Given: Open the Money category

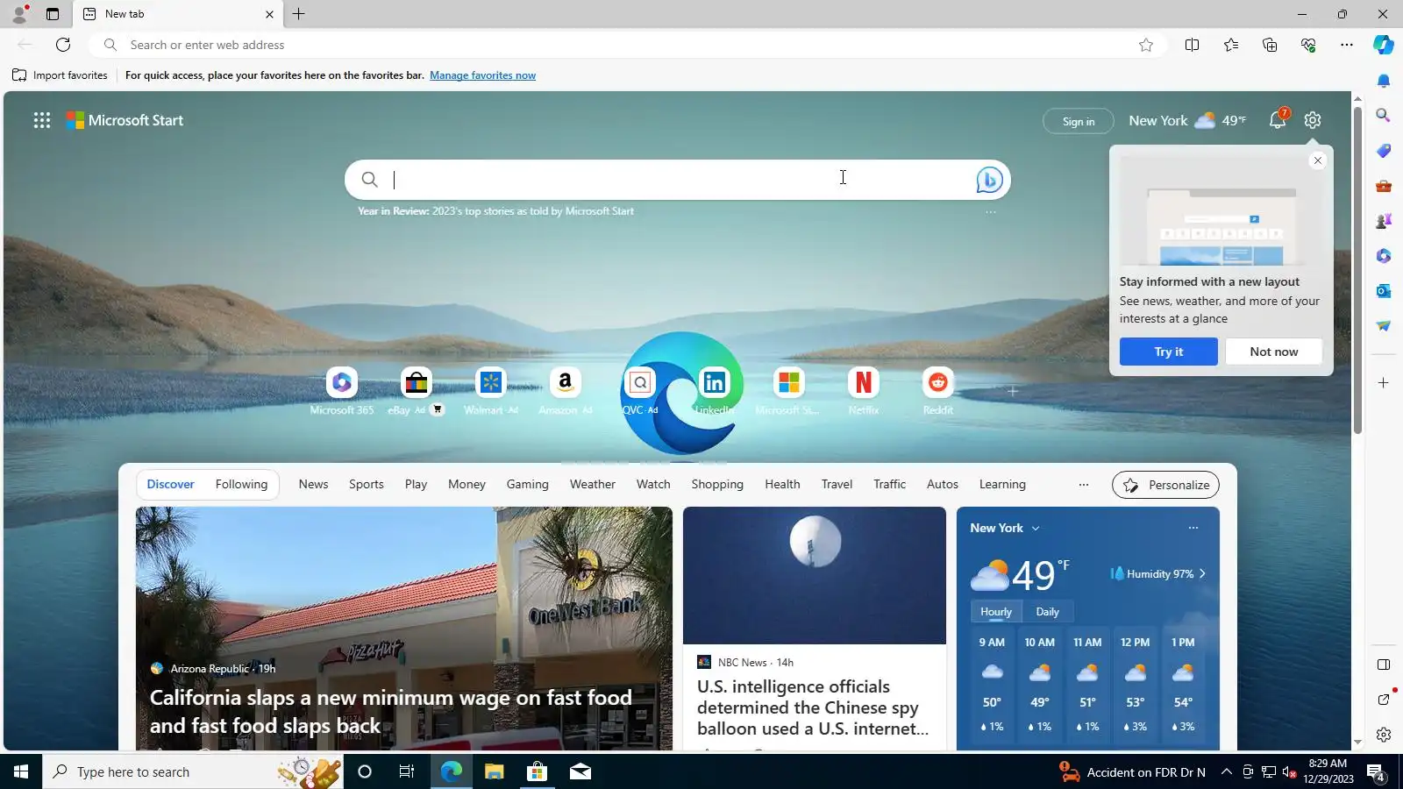Looking at the screenshot, I should 466,484.
